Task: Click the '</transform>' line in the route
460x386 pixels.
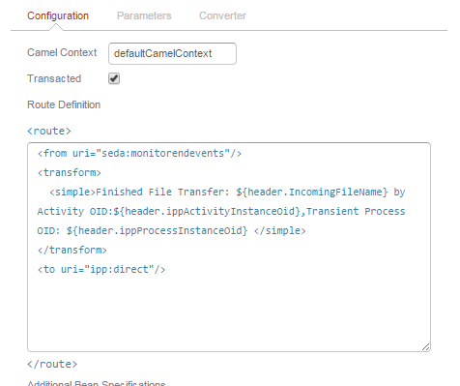Action: tap(72, 250)
